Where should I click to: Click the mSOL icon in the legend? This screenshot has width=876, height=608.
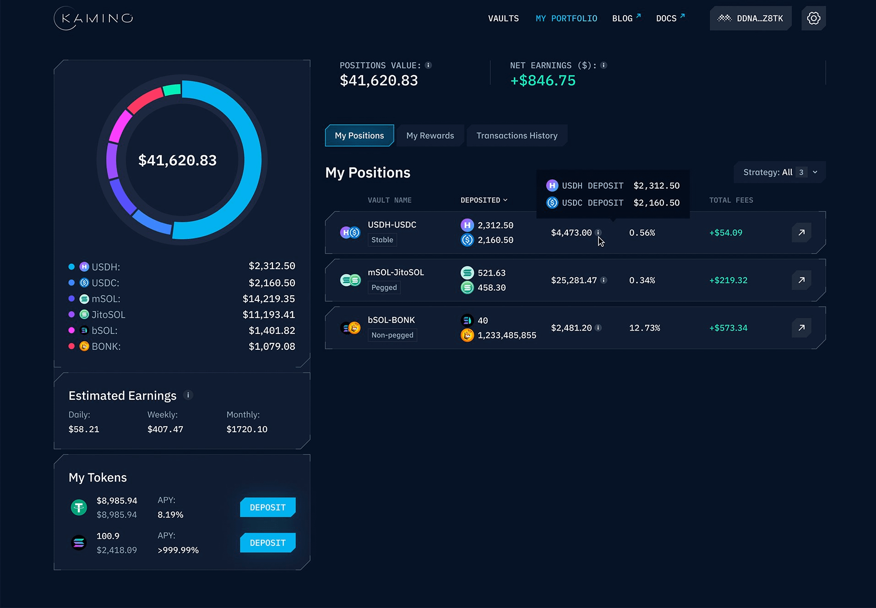coord(84,299)
